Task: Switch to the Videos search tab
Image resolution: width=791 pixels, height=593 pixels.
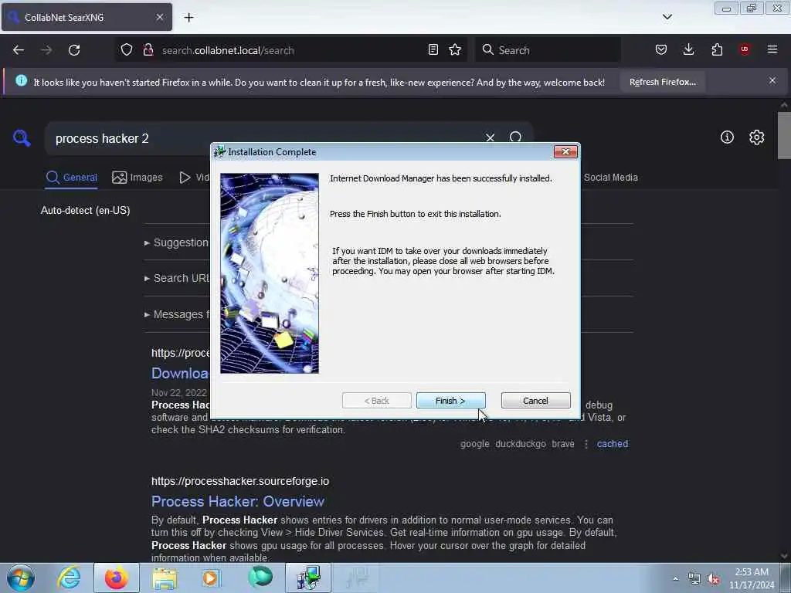Action: pos(194,178)
